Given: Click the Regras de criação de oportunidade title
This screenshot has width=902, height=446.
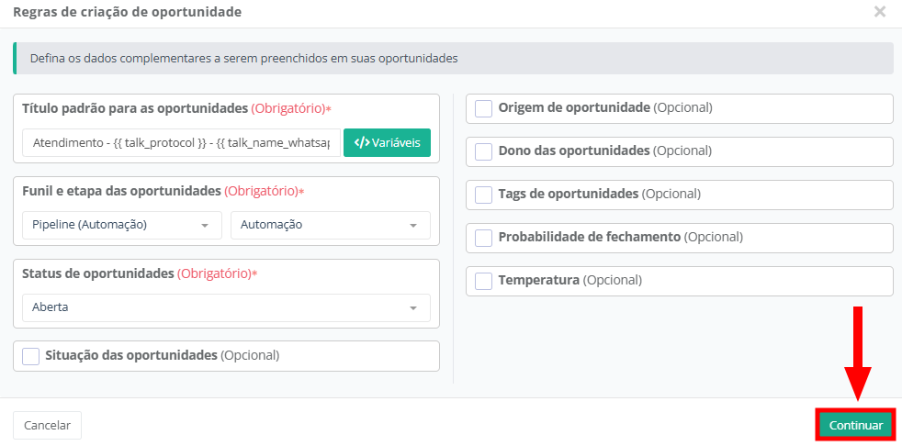Looking at the screenshot, I should (x=128, y=12).
